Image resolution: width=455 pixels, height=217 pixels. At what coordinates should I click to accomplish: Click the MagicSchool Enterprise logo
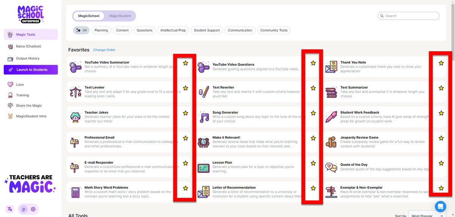coord(31,15)
